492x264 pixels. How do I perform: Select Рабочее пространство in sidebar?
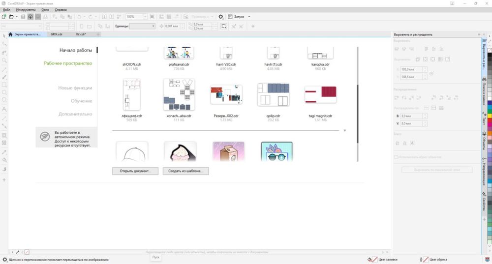click(x=68, y=63)
